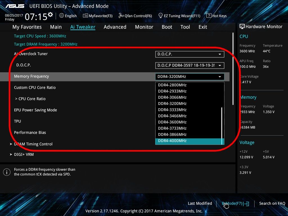Select the Ai Overclock Tuner row label
Image resolution: width=288 pixels, height=216 pixels.
tap(31, 54)
